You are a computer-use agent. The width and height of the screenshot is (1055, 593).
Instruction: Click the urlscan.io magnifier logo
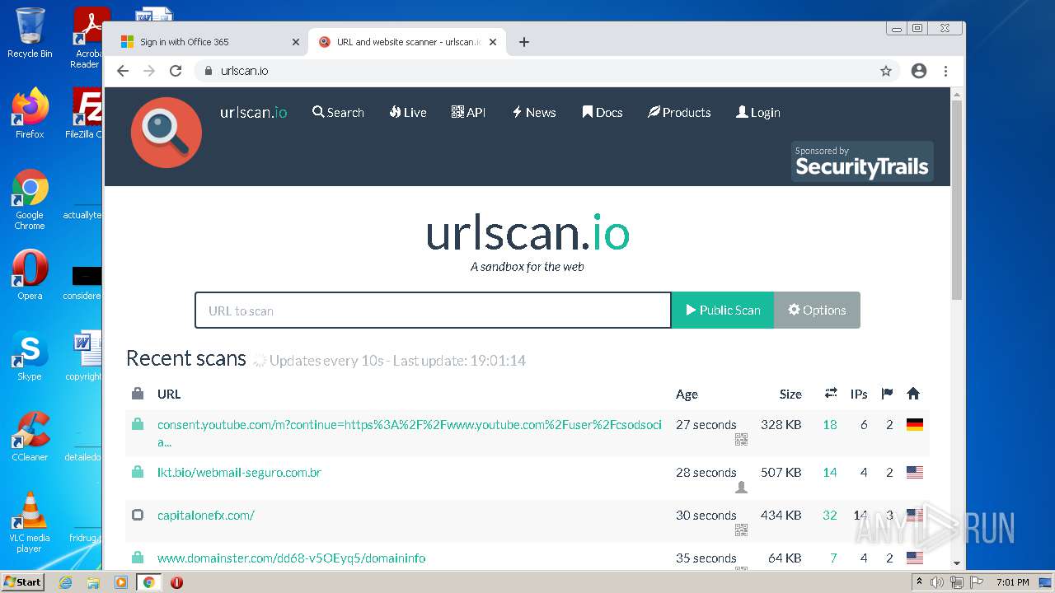tap(166, 133)
